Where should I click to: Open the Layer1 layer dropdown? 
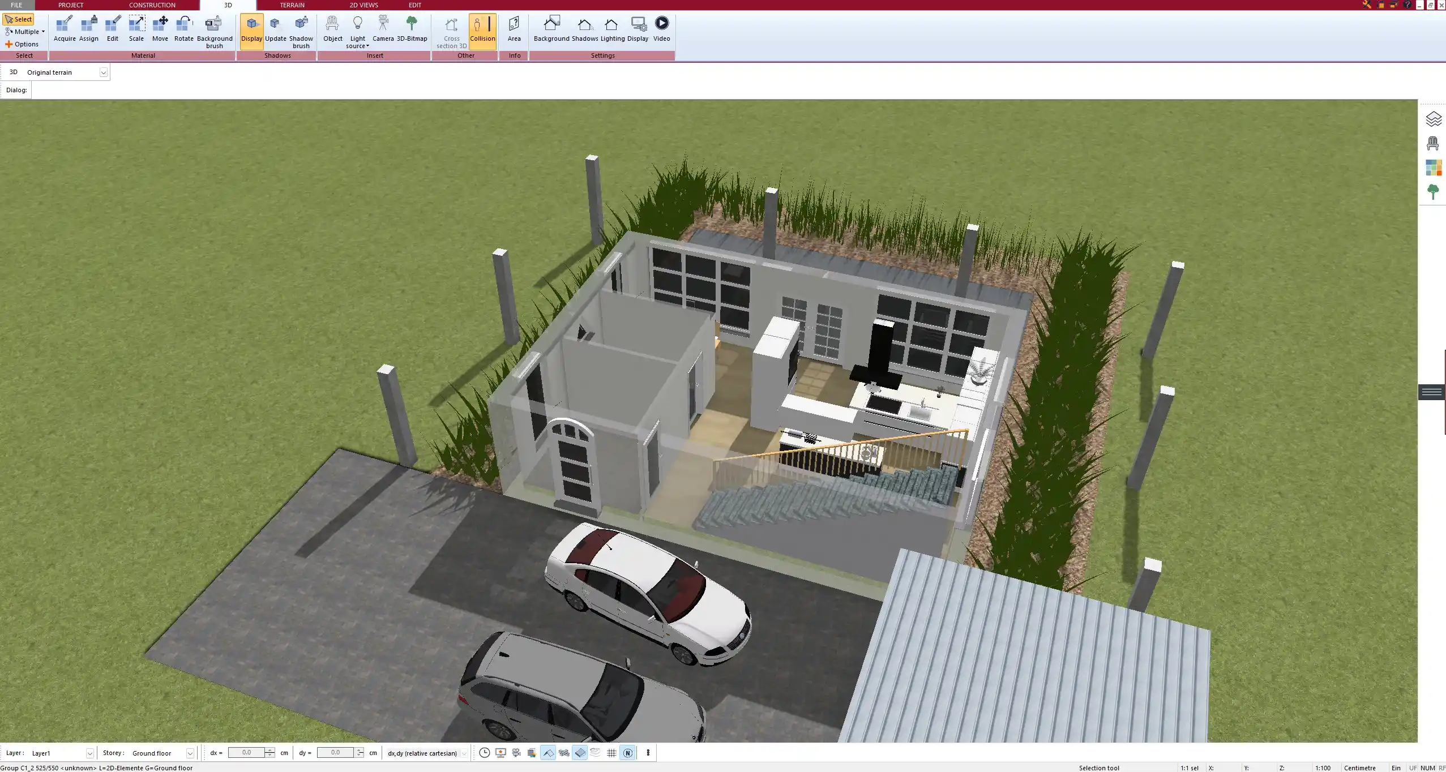pyautogui.click(x=89, y=753)
